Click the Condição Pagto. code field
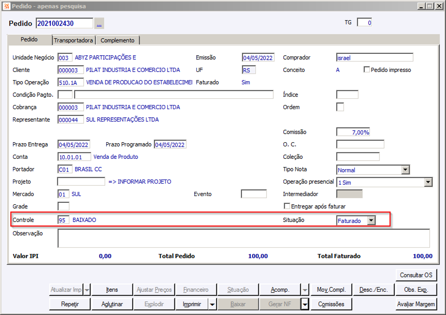The height and width of the screenshot is (315, 446). click(x=65, y=95)
